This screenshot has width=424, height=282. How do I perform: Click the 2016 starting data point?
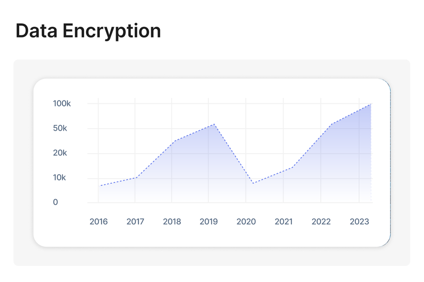(100, 186)
